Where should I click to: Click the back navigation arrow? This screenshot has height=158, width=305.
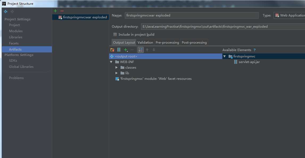click(x=5, y=12)
